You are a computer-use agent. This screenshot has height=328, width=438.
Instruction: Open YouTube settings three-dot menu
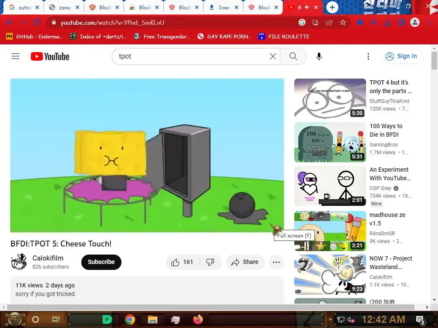368,56
